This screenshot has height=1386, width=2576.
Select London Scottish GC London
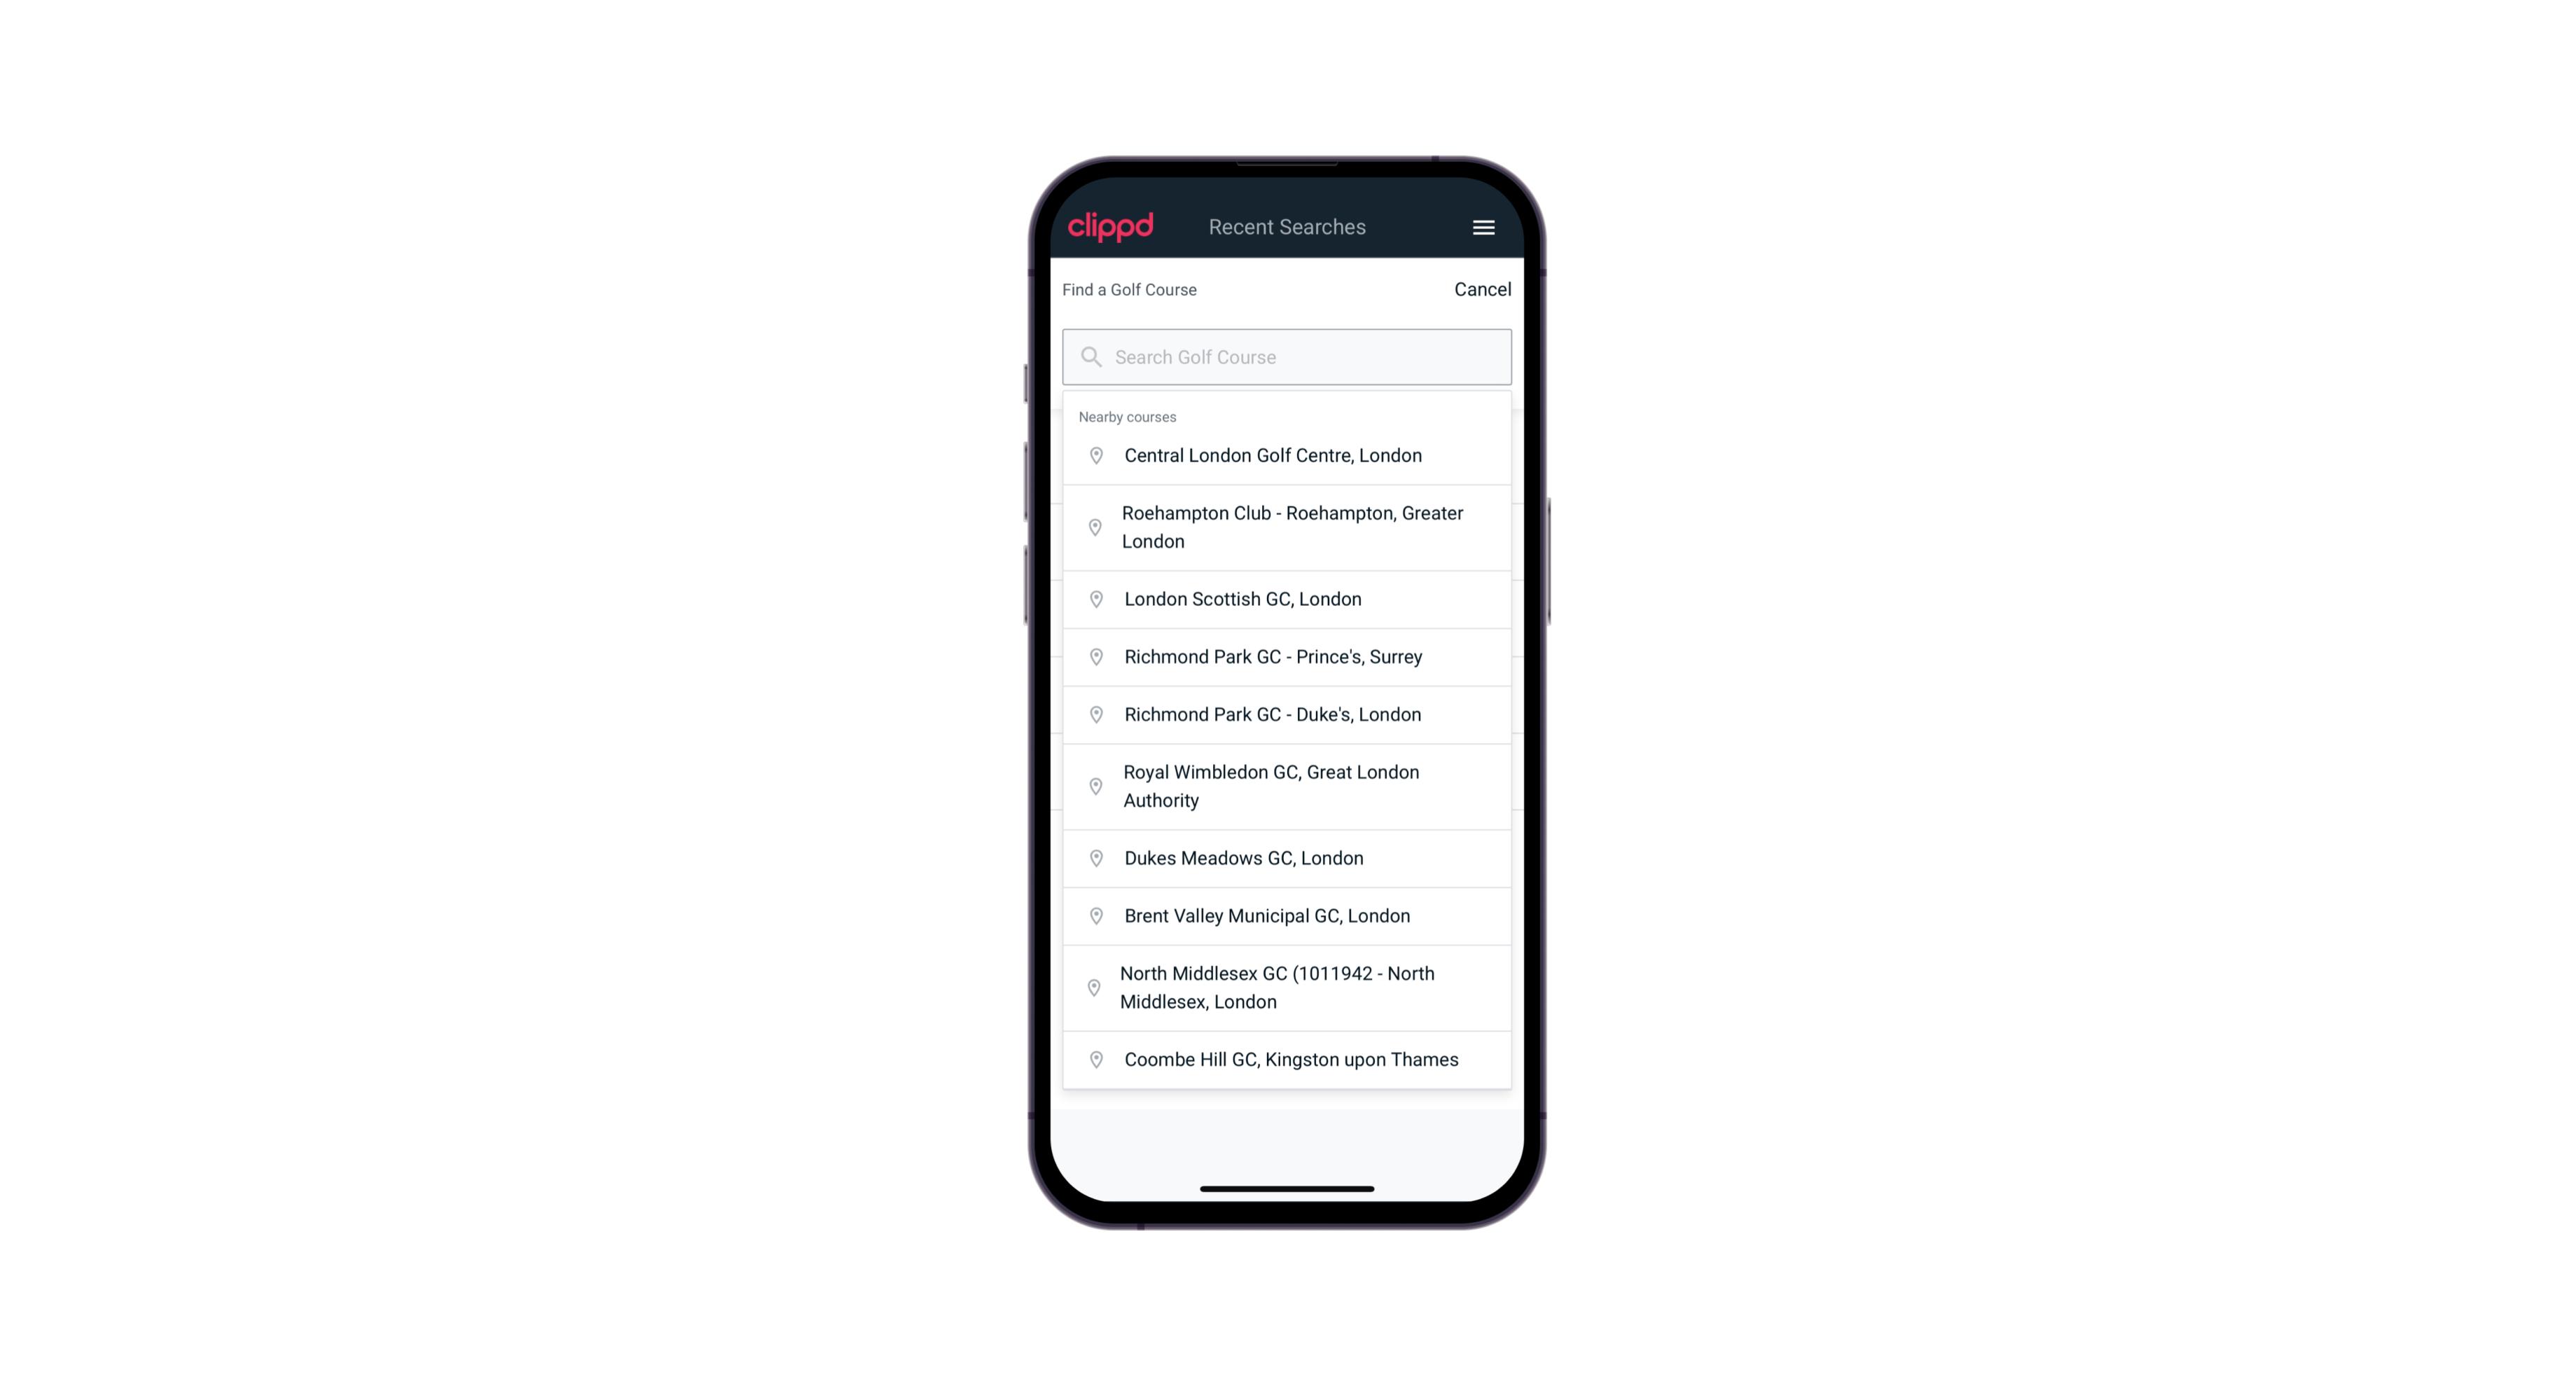click(x=1287, y=599)
